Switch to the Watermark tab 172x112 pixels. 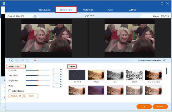[x=88, y=10]
